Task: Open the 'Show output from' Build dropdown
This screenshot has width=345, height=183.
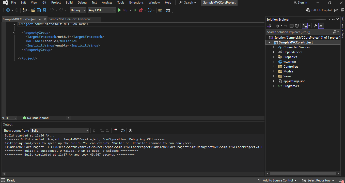Action: coord(60,130)
